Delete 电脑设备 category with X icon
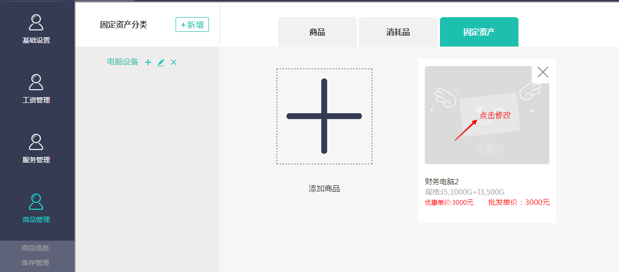The image size is (619, 272). point(174,62)
